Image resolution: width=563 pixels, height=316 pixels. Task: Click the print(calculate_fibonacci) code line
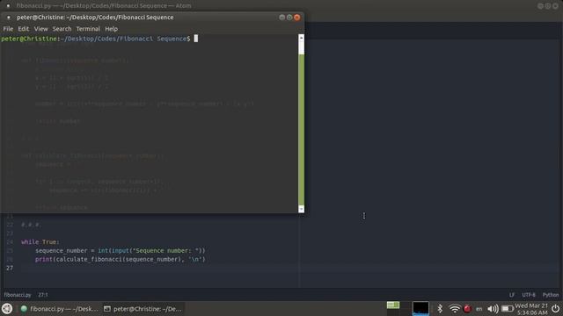click(121, 259)
